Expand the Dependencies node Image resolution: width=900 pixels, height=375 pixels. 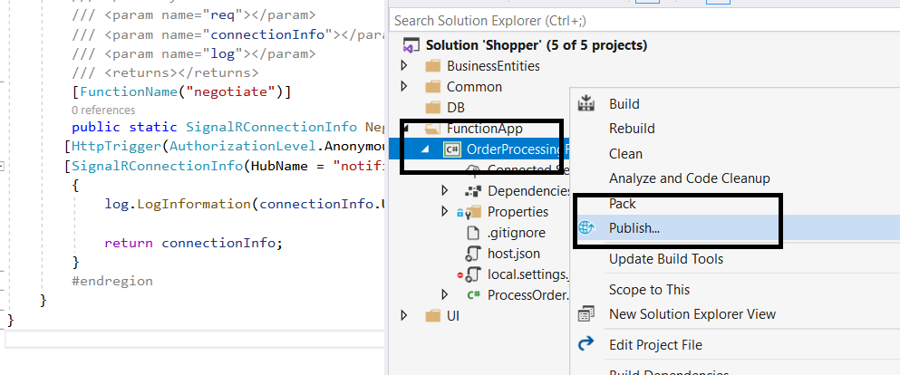coord(445,190)
